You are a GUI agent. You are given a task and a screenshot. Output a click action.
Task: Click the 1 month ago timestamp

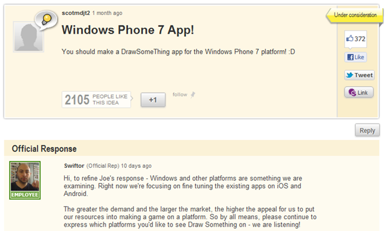click(x=107, y=13)
